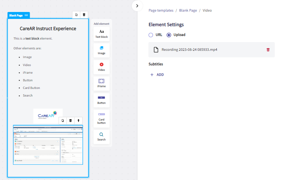Screen dimensions: 282x180
Task: Add a Video element
Action: coord(101,67)
